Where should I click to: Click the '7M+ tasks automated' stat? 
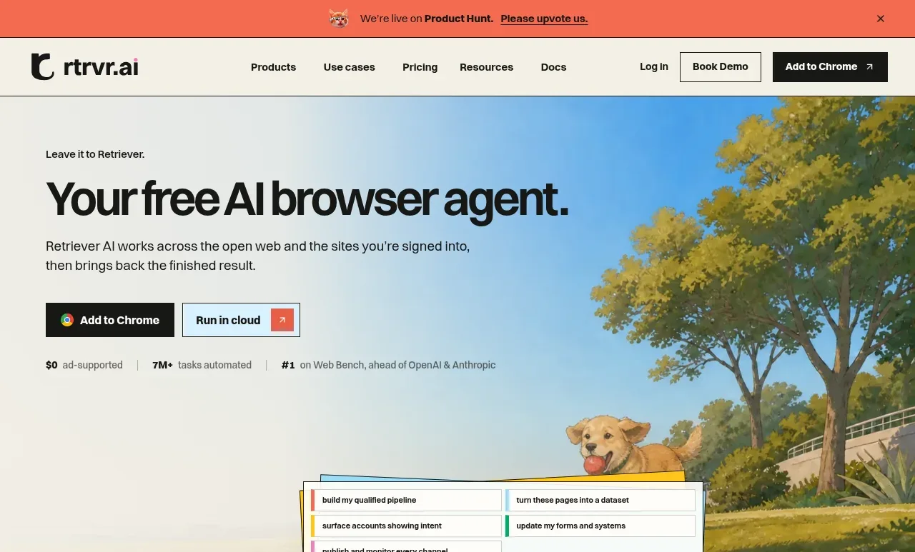[202, 365]
